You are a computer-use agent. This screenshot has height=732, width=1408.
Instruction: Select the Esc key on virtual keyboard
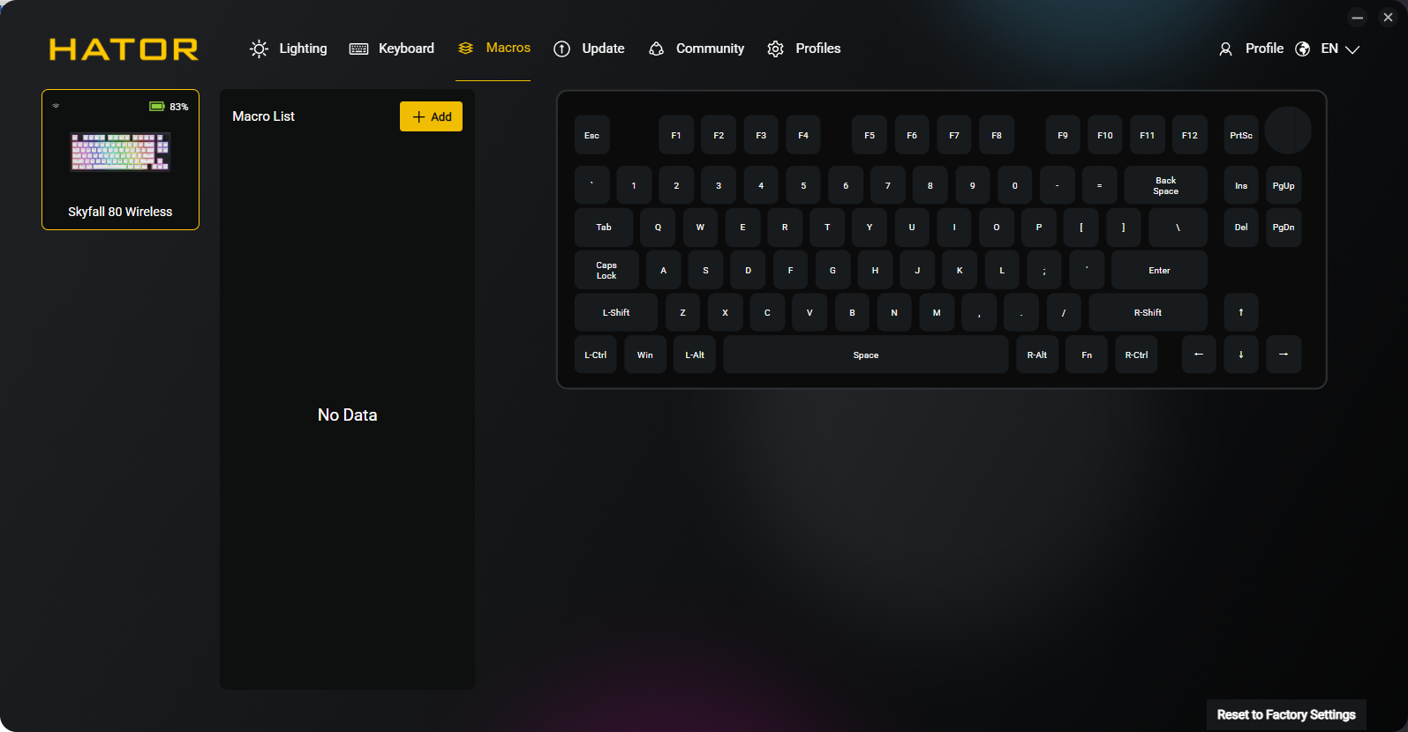591,135
